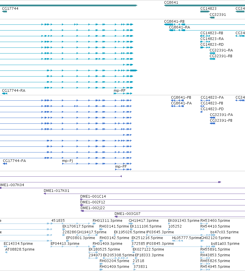245x271 pixels.
Task: Select the RH65826.5prime EST label
Action: pos(215,261)
